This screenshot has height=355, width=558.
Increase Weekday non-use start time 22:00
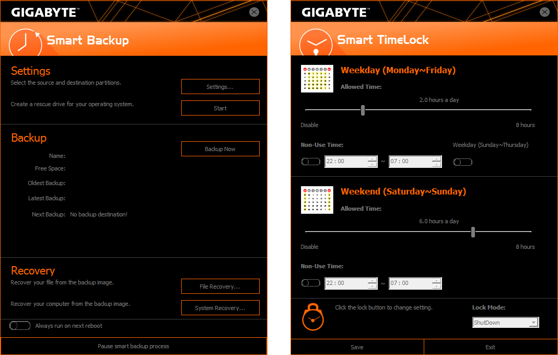pos(372,159)
